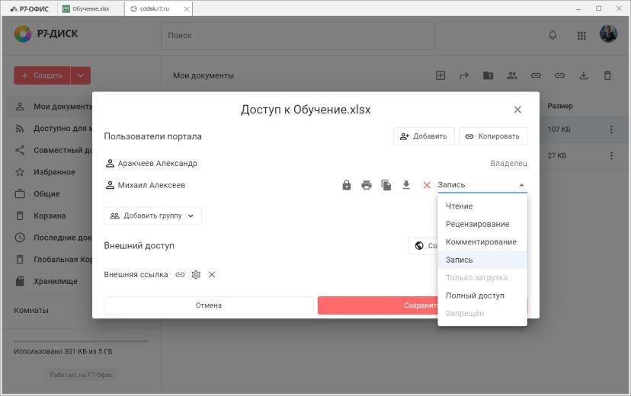Image resolution: width=631 pixels, height=396 pixels.
Task: Click the lock icon for Михаил Алексеев
Action: 347,185
